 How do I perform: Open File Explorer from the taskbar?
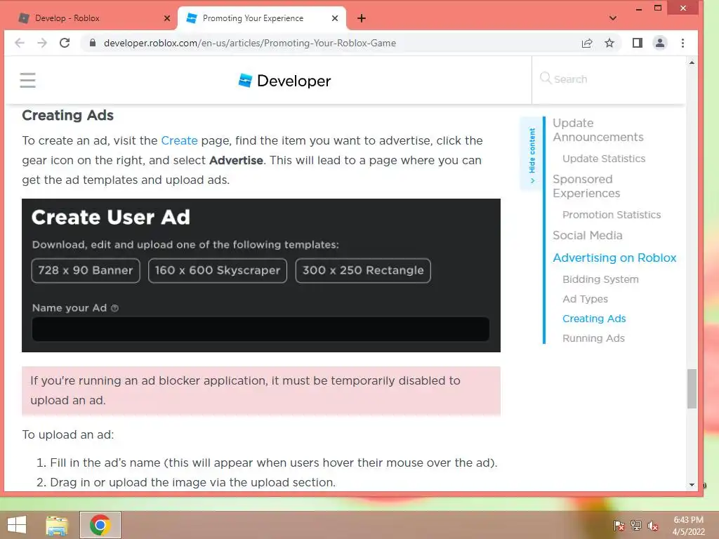click(57, 525)
